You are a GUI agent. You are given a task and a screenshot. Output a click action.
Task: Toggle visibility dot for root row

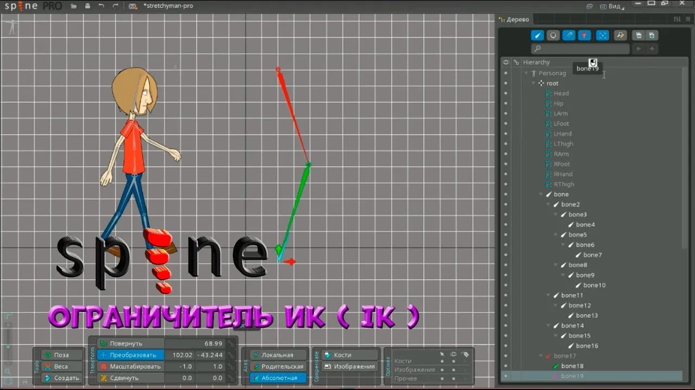coord(506,83)
